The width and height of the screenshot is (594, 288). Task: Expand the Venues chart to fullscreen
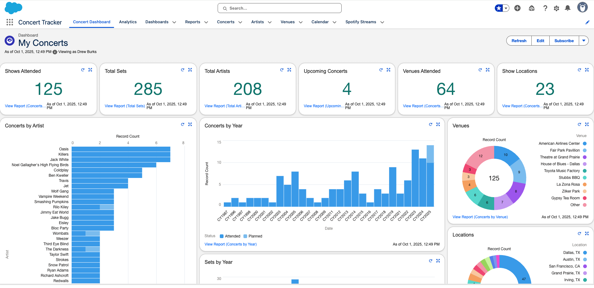[587, 124]
